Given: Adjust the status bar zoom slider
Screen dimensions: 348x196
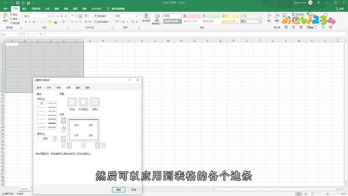Looking at the screenshot, I should point(328,194).
